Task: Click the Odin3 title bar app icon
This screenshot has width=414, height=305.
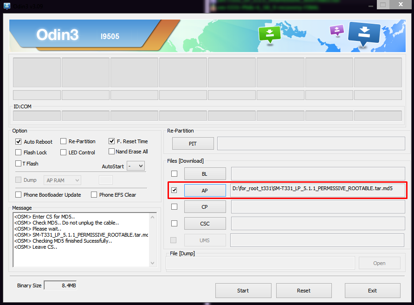Action: point(7,6)
